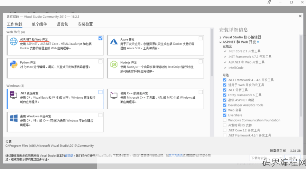Close the modify dialog with X
The height and width of the screenshot is (169, 306).
300,16
